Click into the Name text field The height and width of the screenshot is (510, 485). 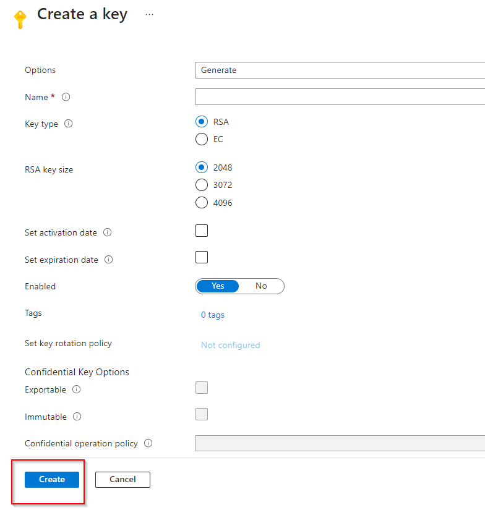(339, 97)
